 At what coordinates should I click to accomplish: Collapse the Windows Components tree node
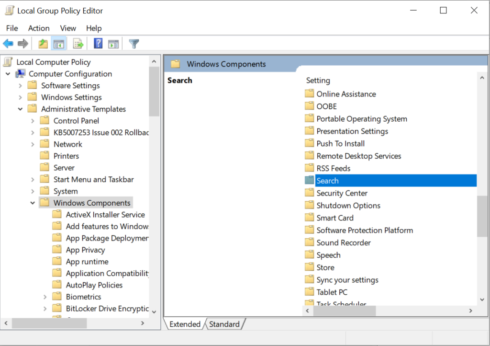tap(33, 203)
